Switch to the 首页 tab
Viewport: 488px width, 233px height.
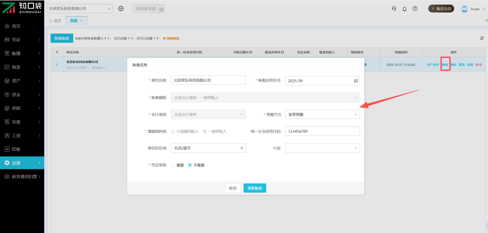coord(55,21)
